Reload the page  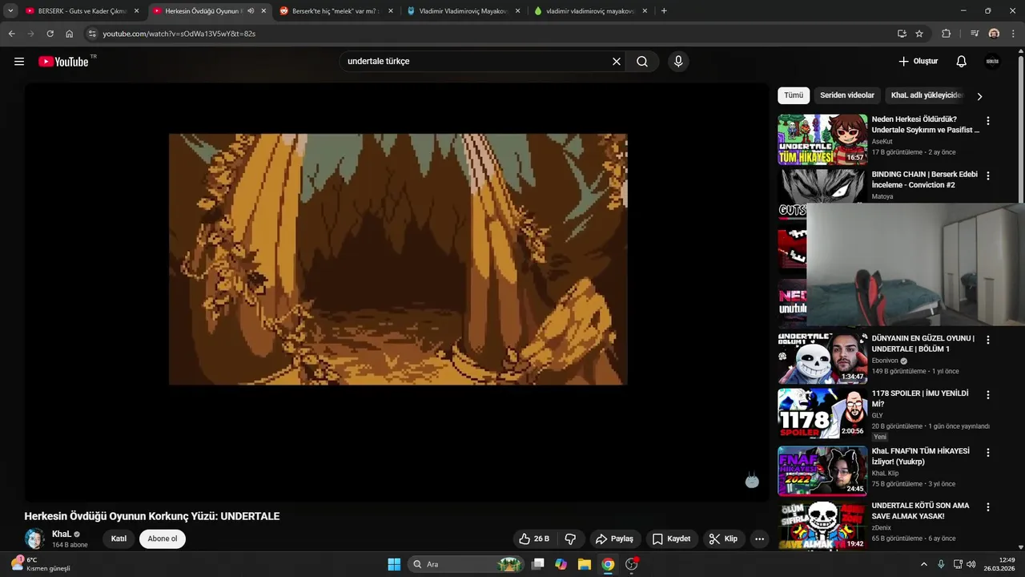[x=50, y=34]
